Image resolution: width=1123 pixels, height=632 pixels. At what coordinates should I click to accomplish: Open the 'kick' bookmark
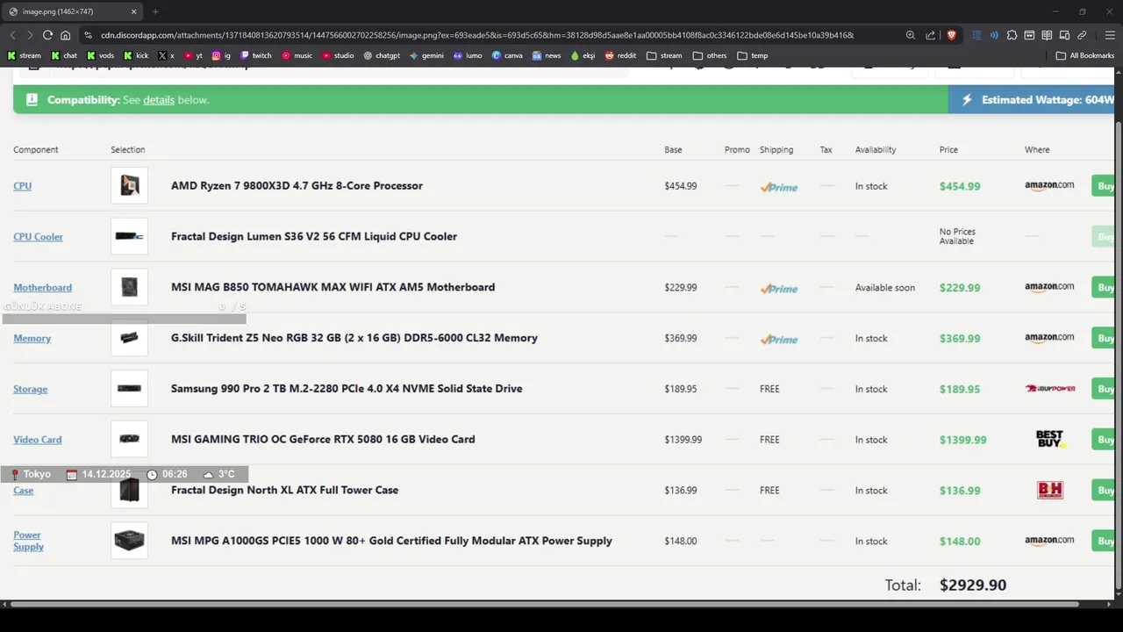point(136,55)
